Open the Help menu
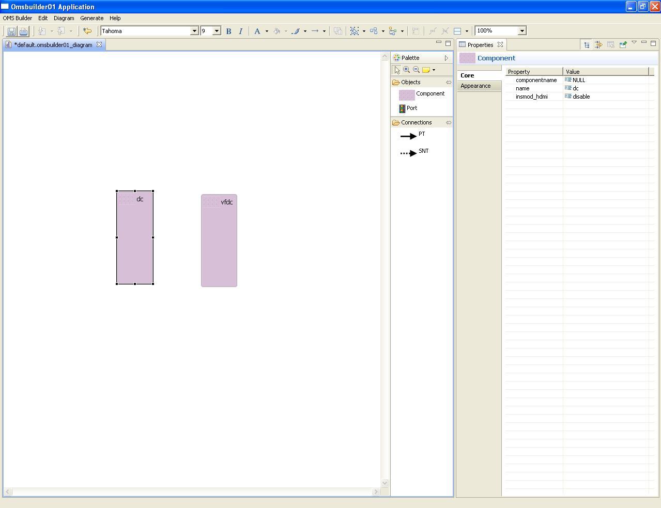 (115, 18)
